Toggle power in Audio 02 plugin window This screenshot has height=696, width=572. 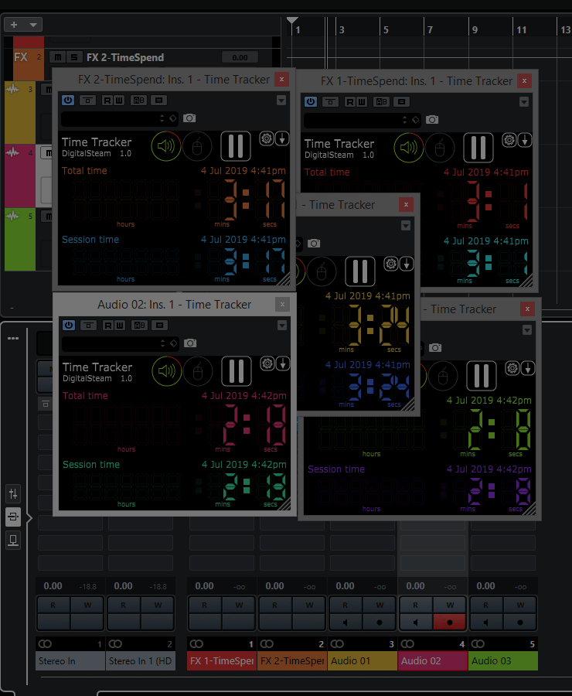coord(69,326)
